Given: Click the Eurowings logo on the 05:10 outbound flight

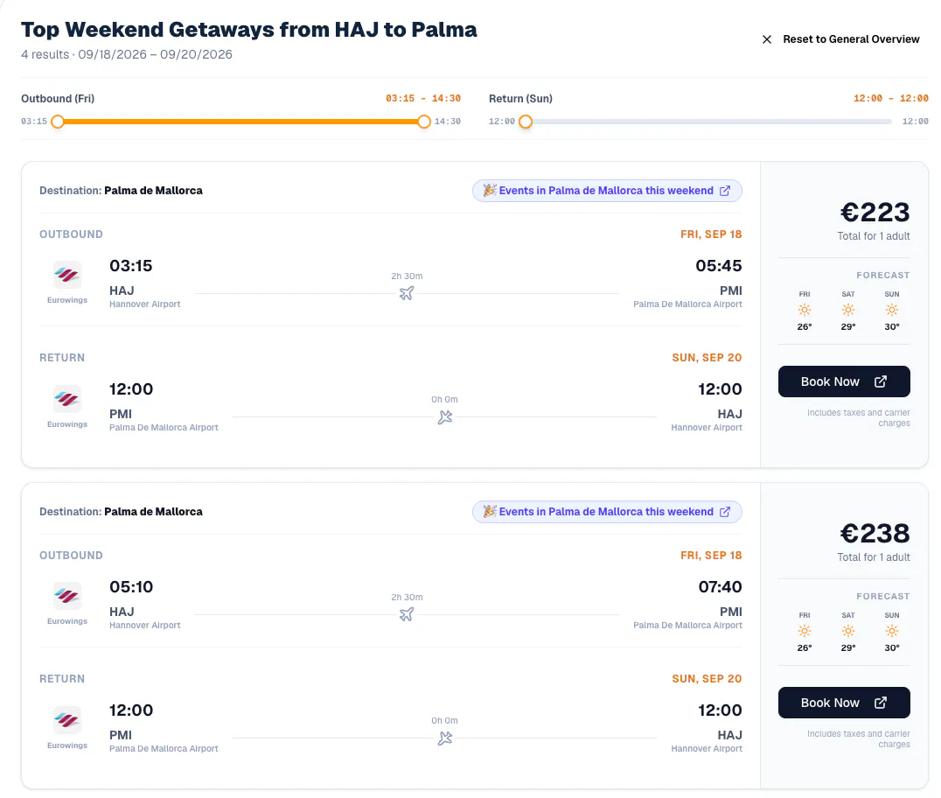Looking at the screenshot, I should 67,596.
